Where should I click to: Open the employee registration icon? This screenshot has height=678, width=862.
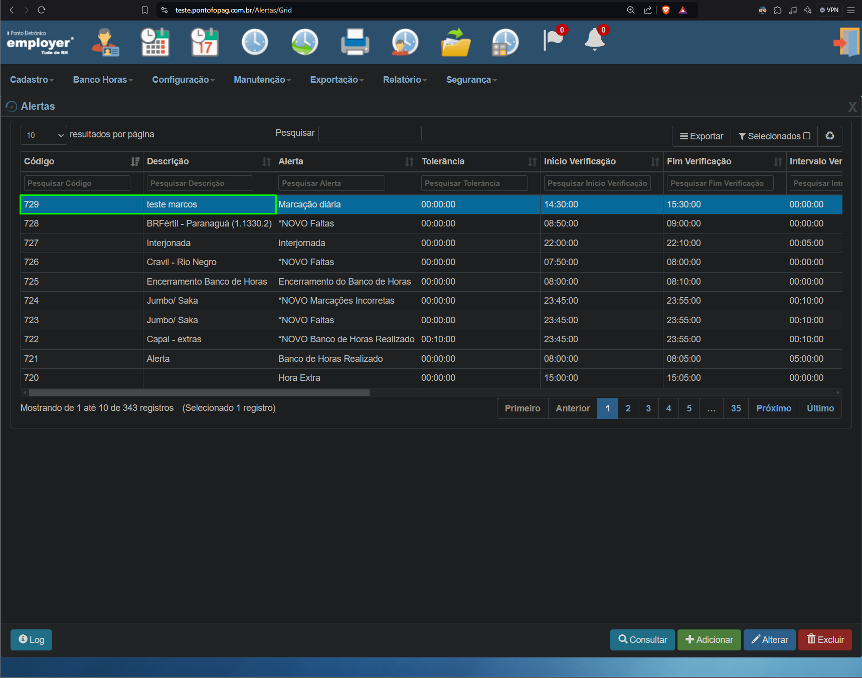pyautogui.click(x=105, y=42)
